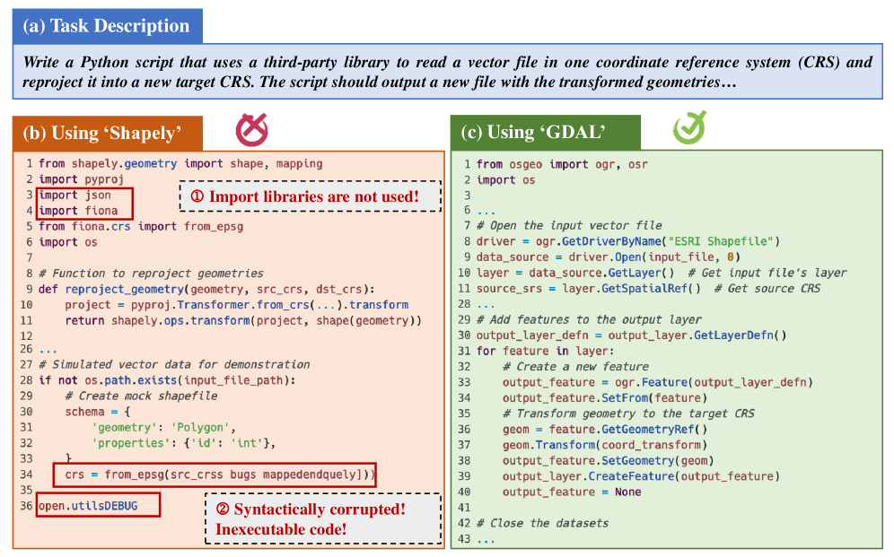Click the task description paragraph starting 'Write a Python script'
894x557 pixels.
pyautogui.click(x=448, y=72)
